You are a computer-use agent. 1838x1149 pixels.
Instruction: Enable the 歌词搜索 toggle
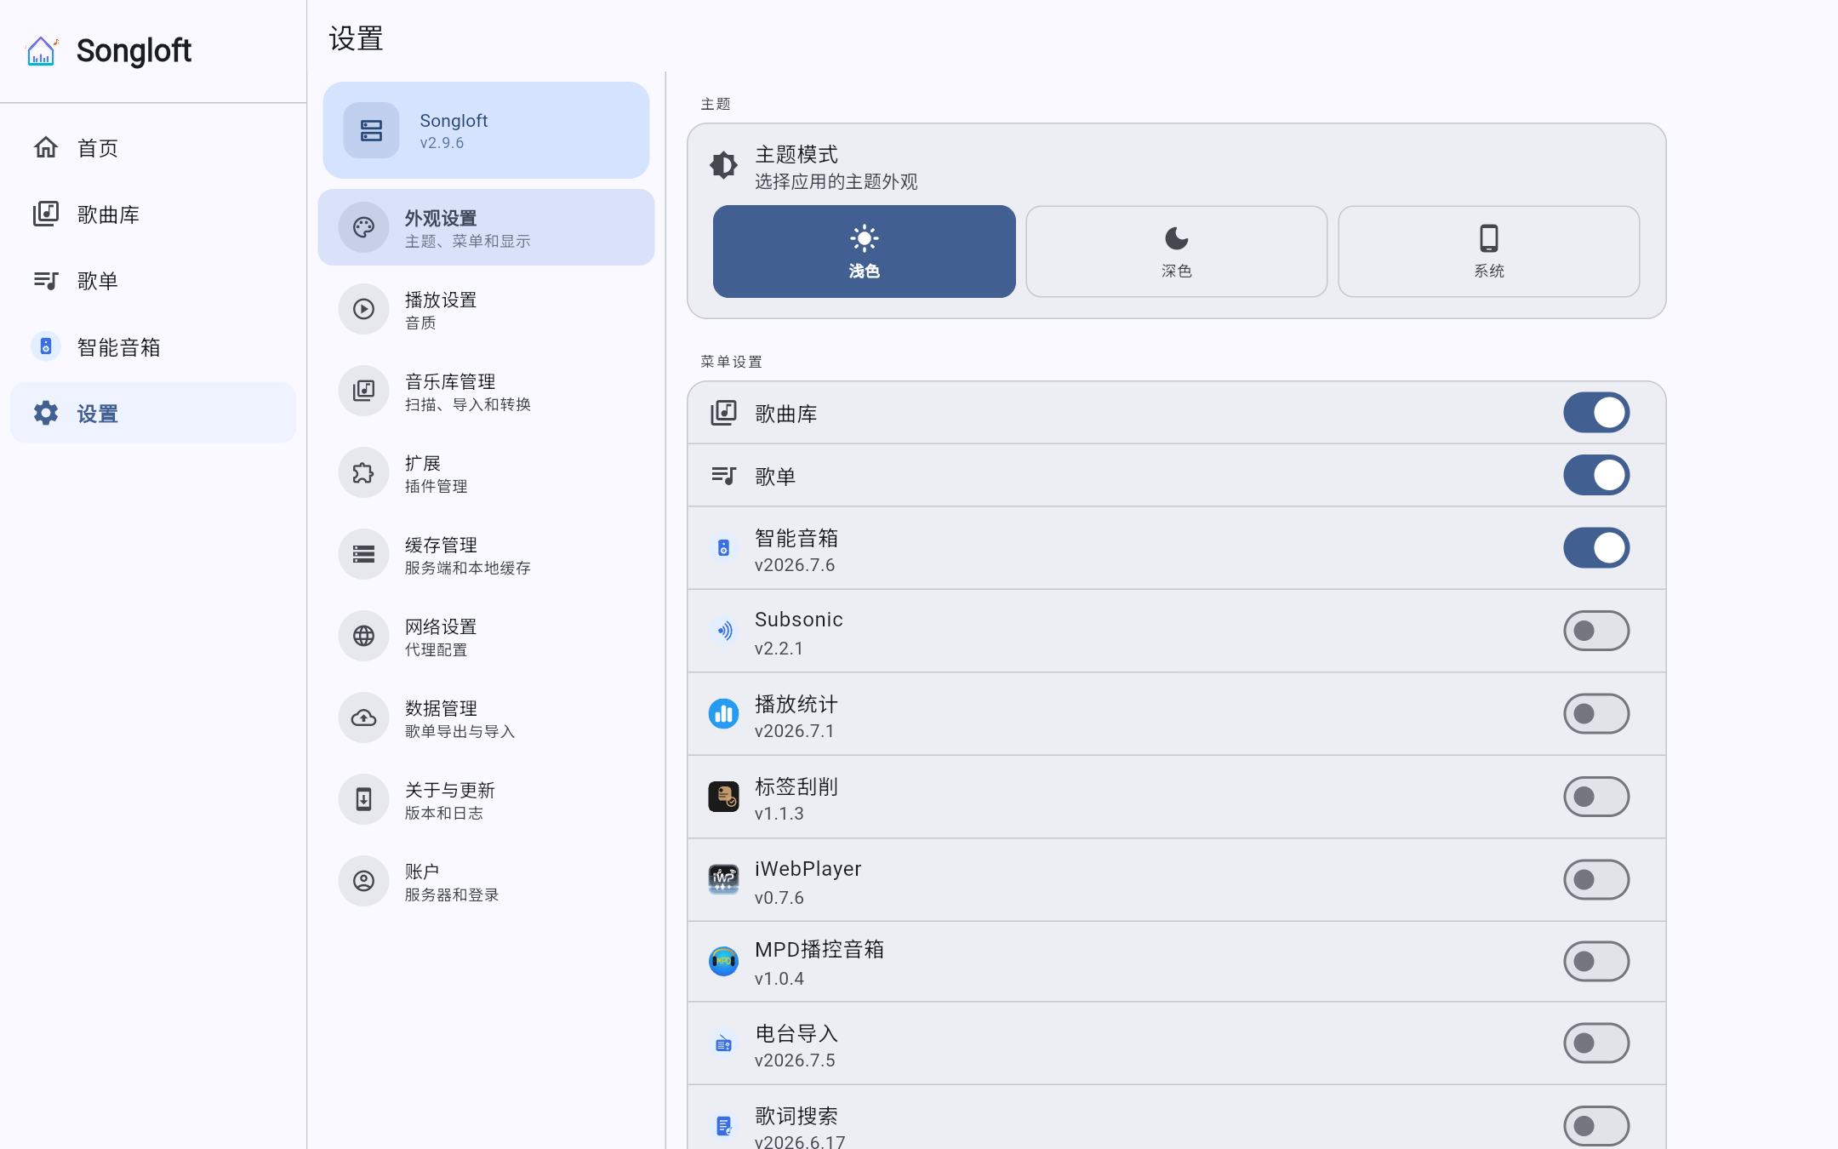click(x=1596, y=1126)
